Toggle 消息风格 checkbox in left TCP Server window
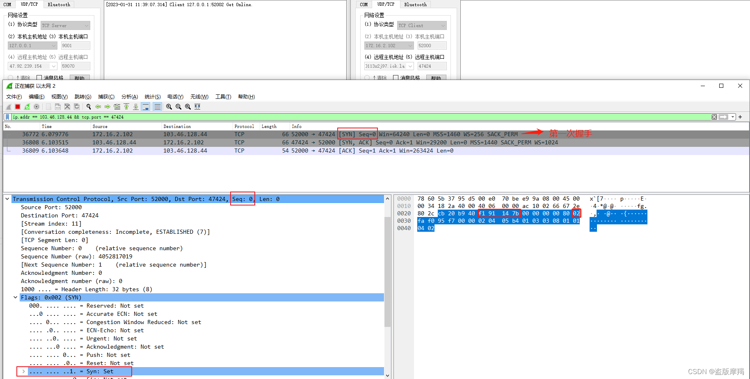The width and height of the screenshot is (750, 379). 39,78
